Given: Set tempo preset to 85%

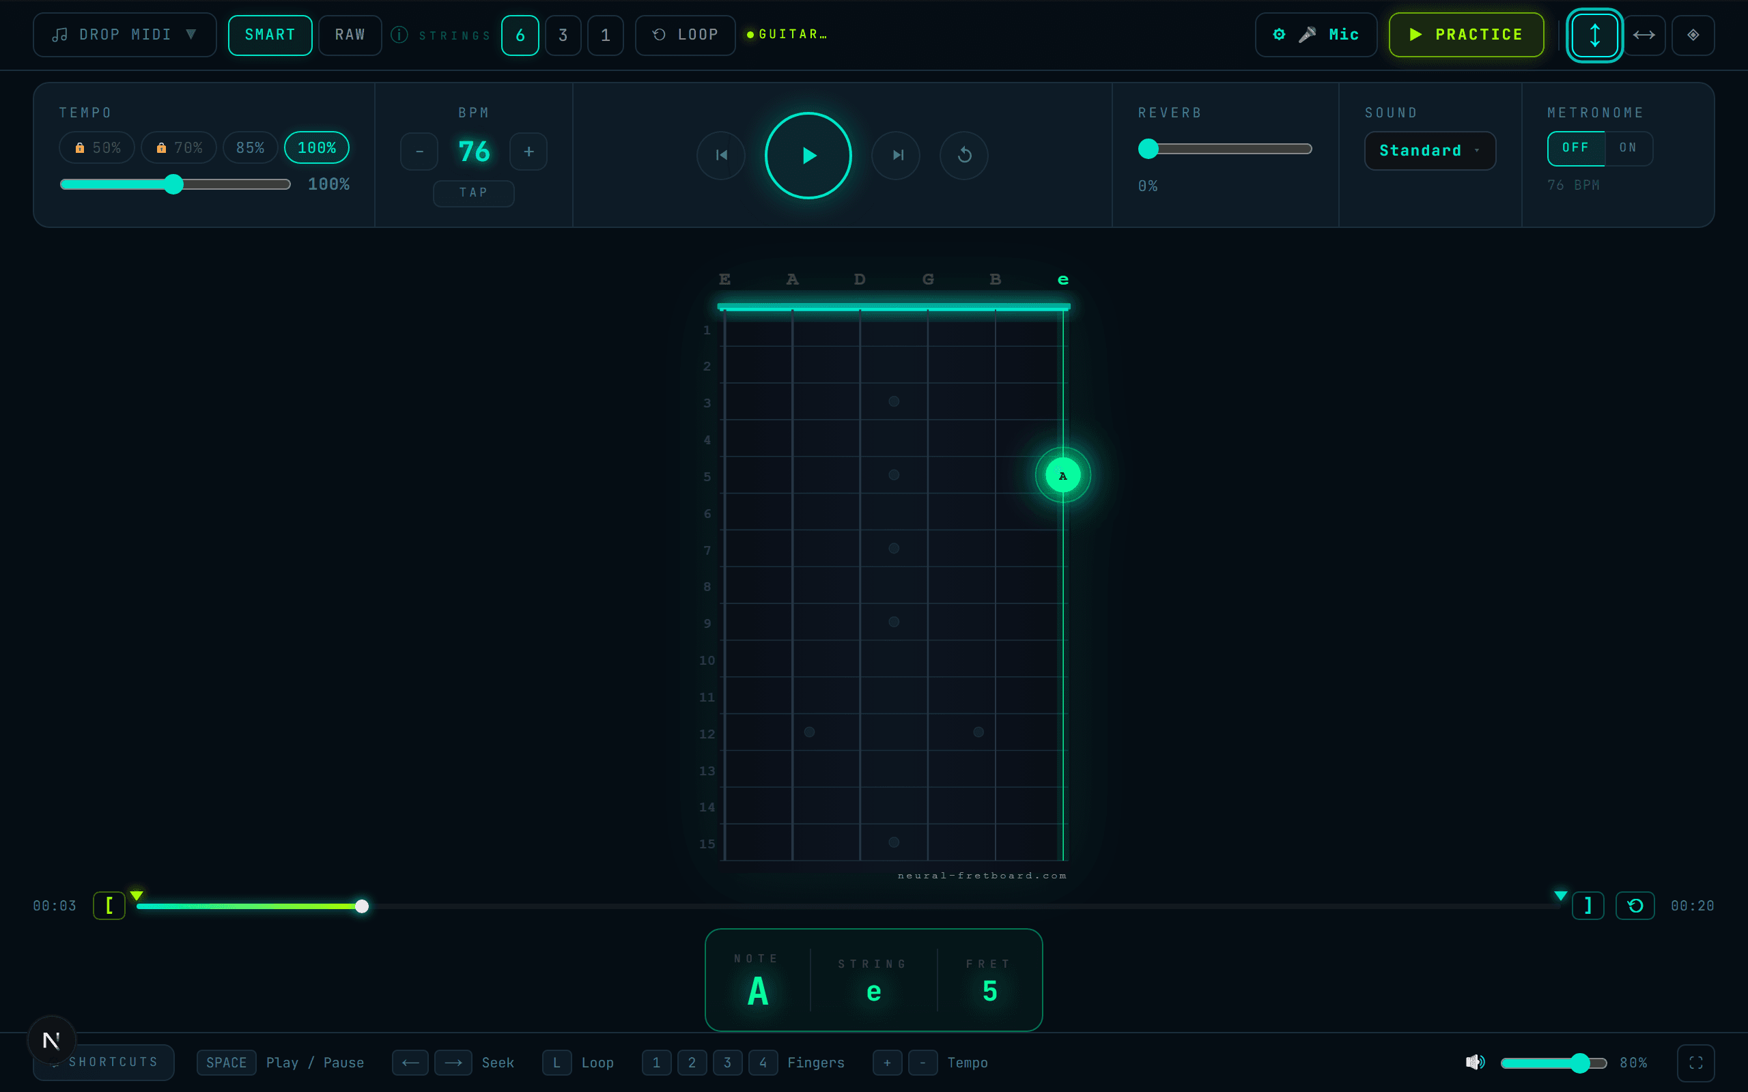Looking at the screenshot, I should pyautogui.click(x=250, y=148).
